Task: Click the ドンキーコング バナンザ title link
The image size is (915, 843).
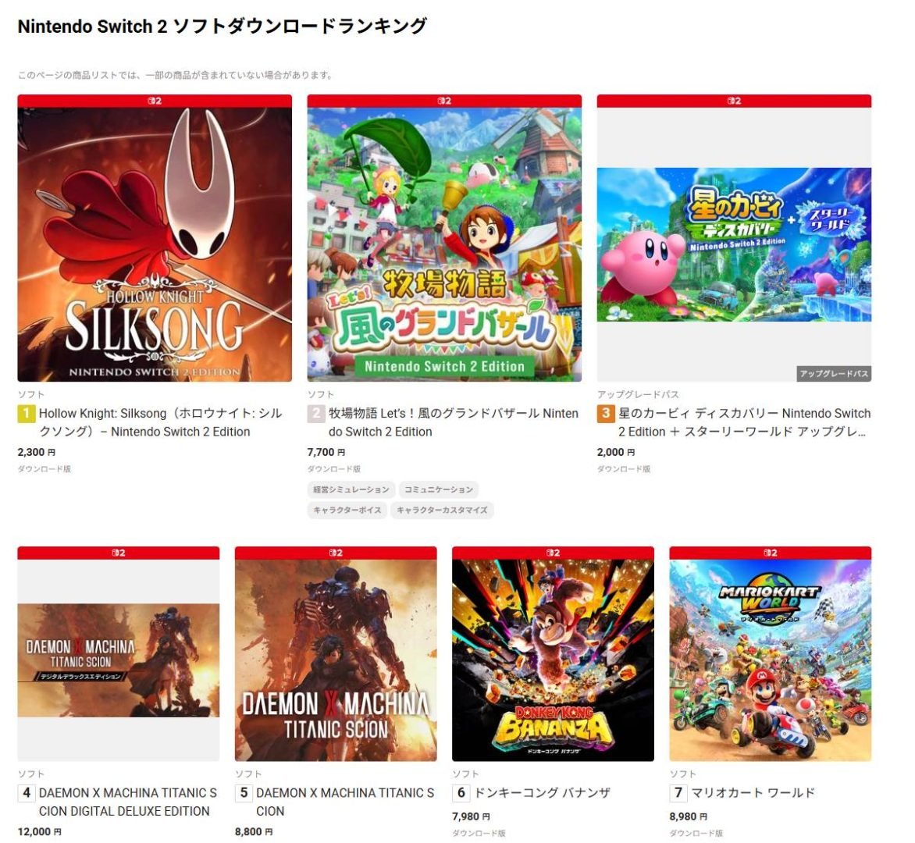Action: point(542,793)
